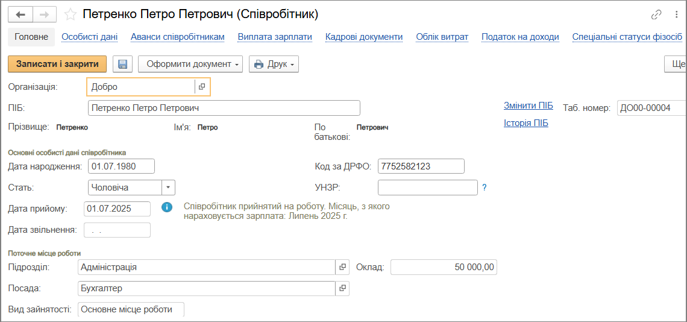Viewport: 687px width, 322px height.
Task: Click the question mark help next to УНЗР
Action: click(485, 188)
